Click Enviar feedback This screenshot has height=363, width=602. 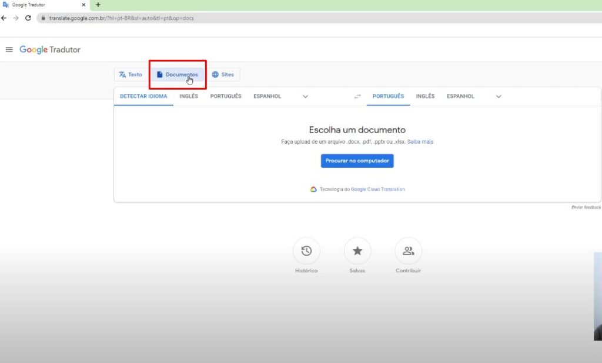click(584, 208)
